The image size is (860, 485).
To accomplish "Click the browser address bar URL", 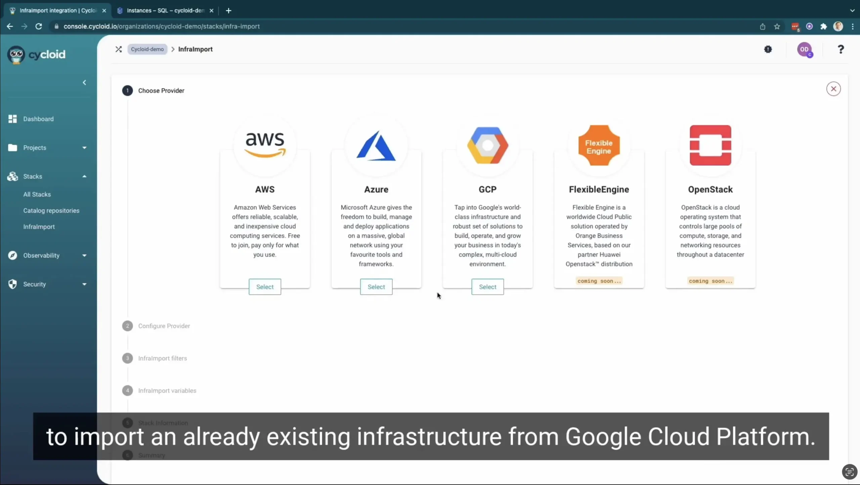I will tap(162, 27).
